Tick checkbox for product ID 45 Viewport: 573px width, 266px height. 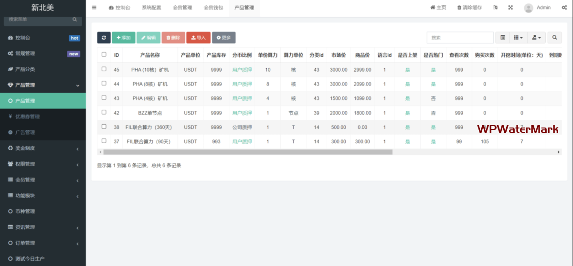tap(104, 69)
